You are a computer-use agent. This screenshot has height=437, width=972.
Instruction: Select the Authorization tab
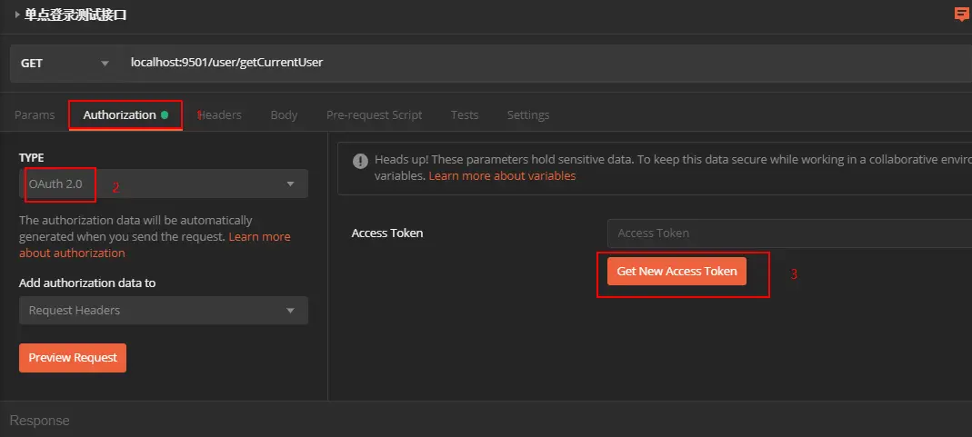coord(119,115)
